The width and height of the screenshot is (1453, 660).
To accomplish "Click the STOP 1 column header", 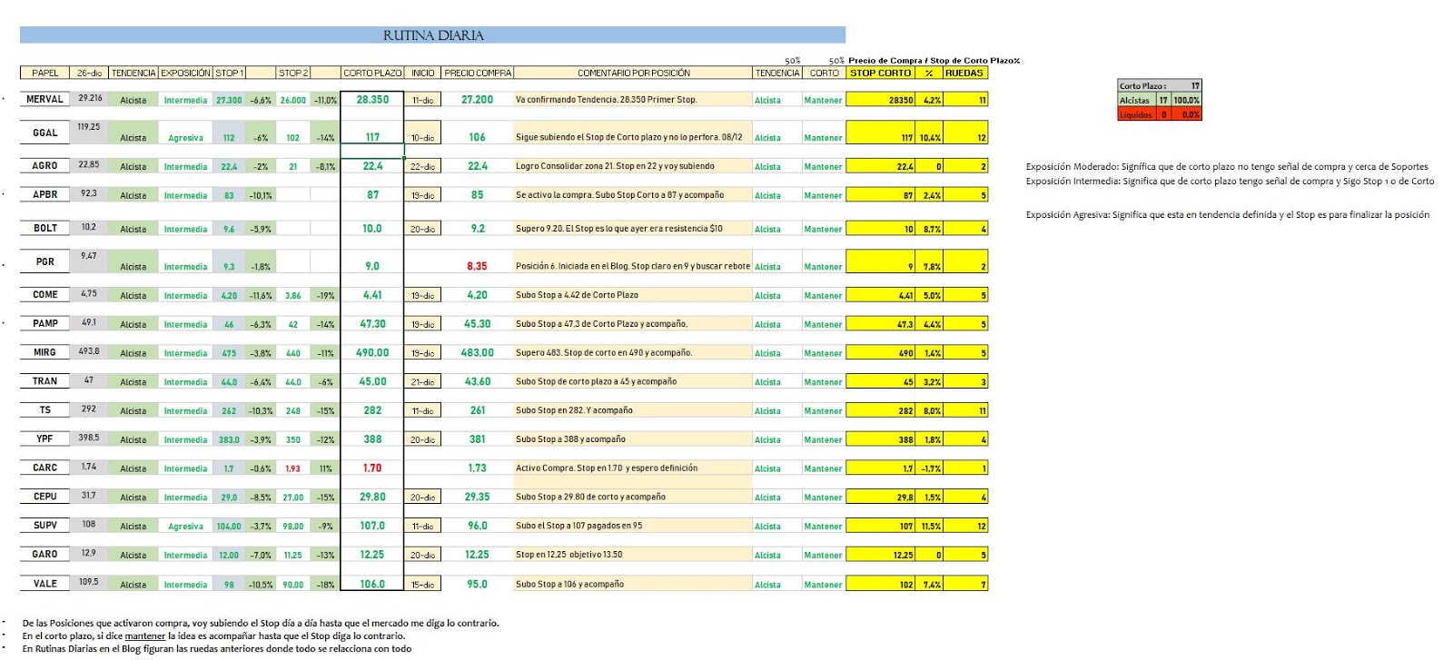I will (229, 73).
